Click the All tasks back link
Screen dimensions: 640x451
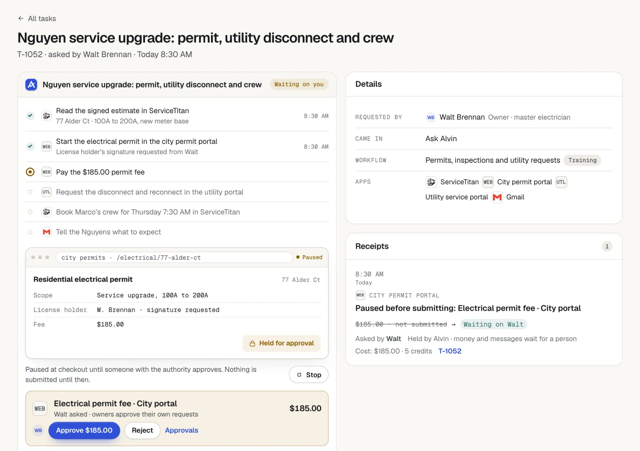coord(37,18)
